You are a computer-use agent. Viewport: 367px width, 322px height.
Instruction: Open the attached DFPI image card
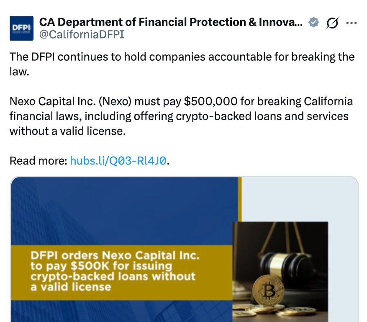(x=184, y=249)
